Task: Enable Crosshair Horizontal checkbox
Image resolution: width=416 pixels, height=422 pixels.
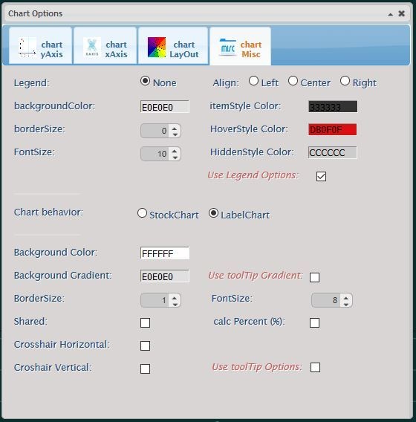Action: (x=146, y=345)
